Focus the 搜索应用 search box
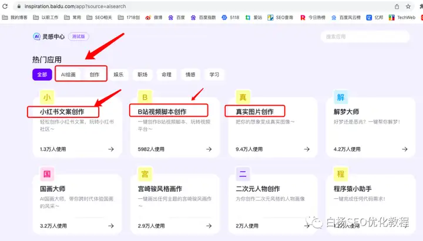Screen dimensions: 423x241 click(365, 36)
